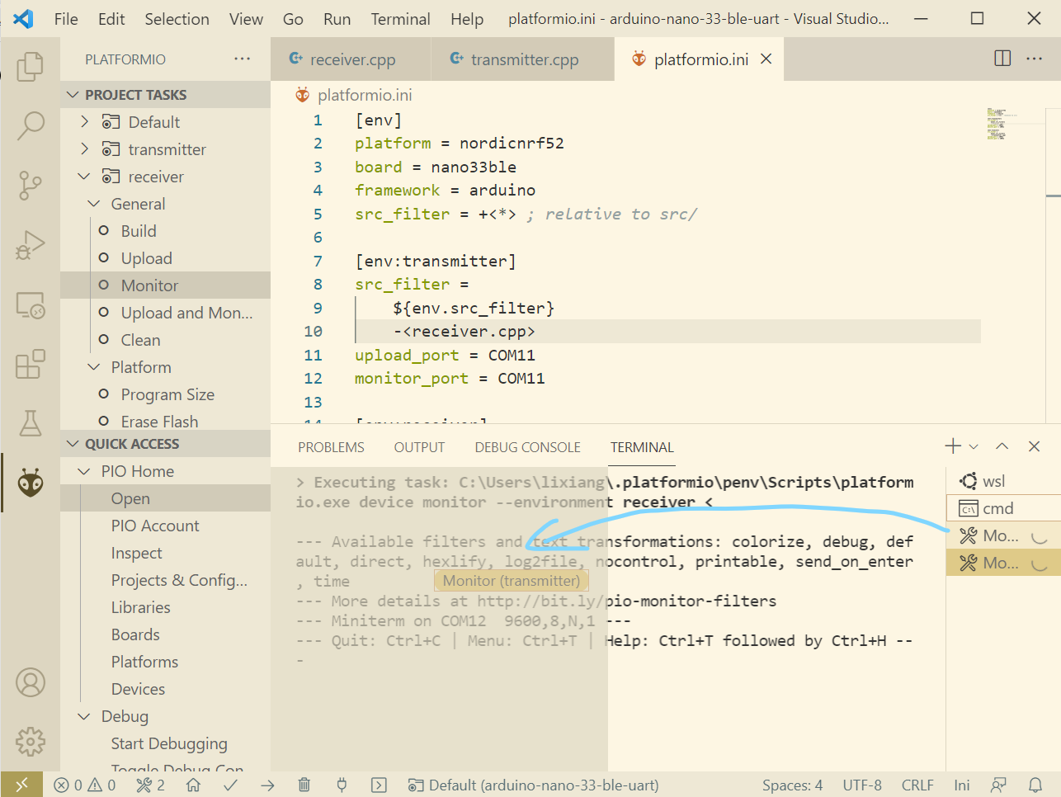The image size is (1061, 797).
Task: Switch to PROBLEMS panel tab
Action: (x=331, y=447)
